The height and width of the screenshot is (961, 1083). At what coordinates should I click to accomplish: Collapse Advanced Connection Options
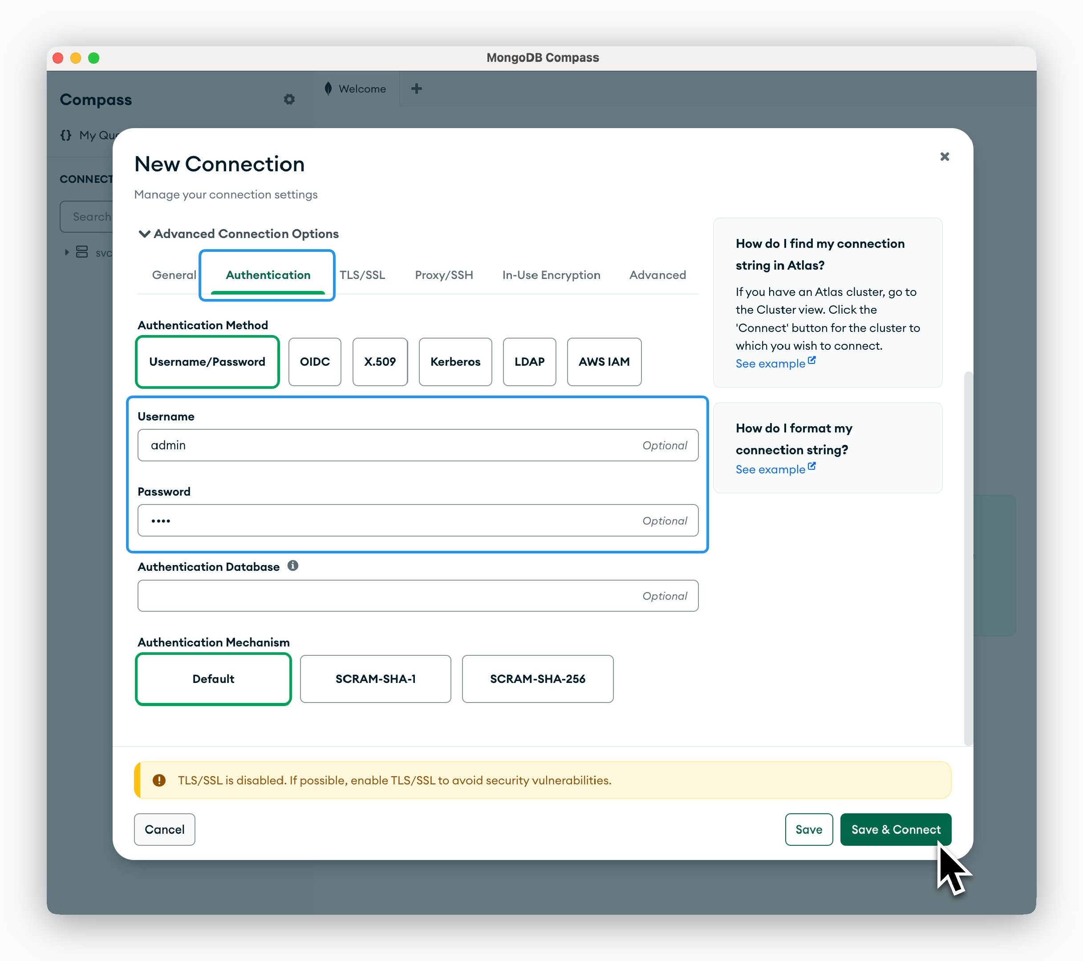239,234
